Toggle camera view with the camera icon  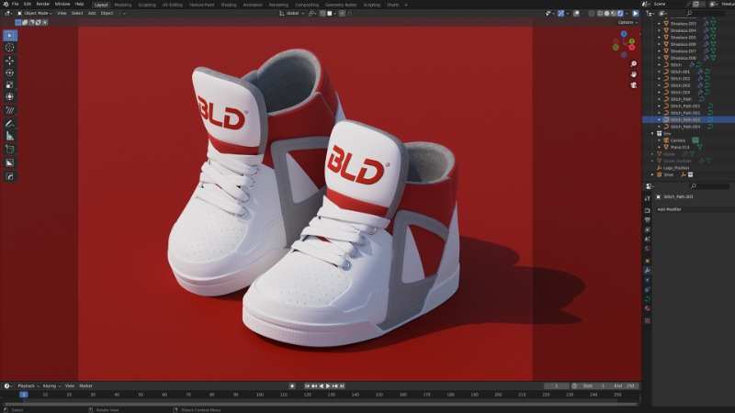click(634, 84)
